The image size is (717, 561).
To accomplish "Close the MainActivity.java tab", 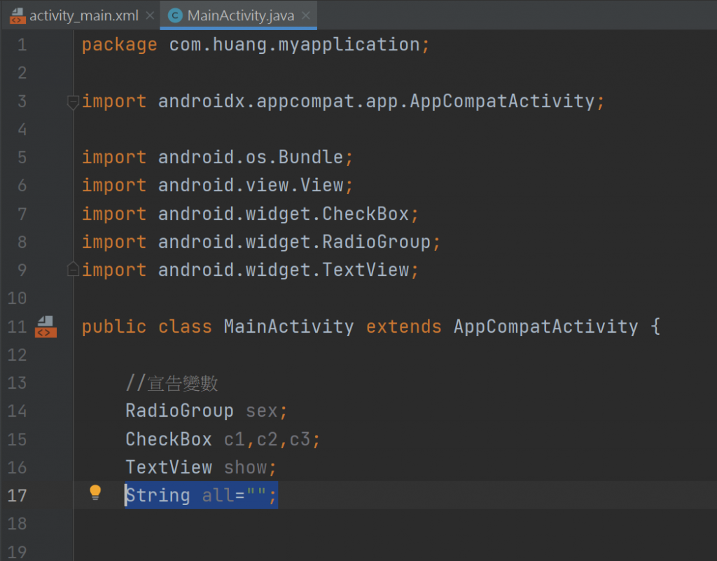I will point(306,15).
